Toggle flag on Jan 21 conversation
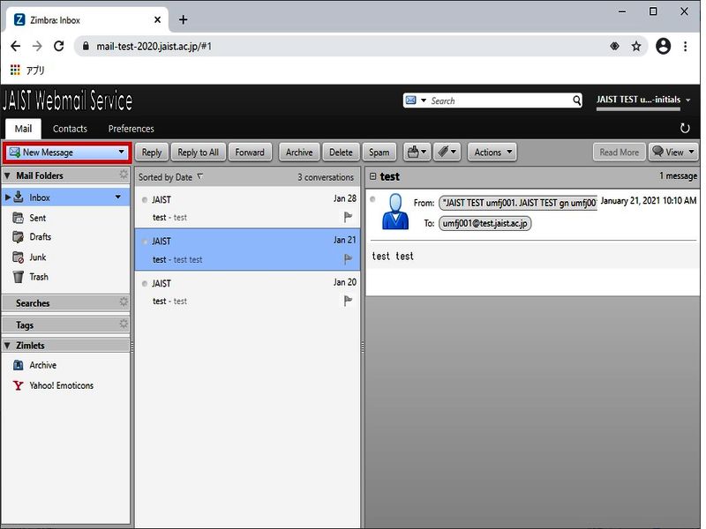The width and height of the screenshot is (706, 529). click(348, 259)
